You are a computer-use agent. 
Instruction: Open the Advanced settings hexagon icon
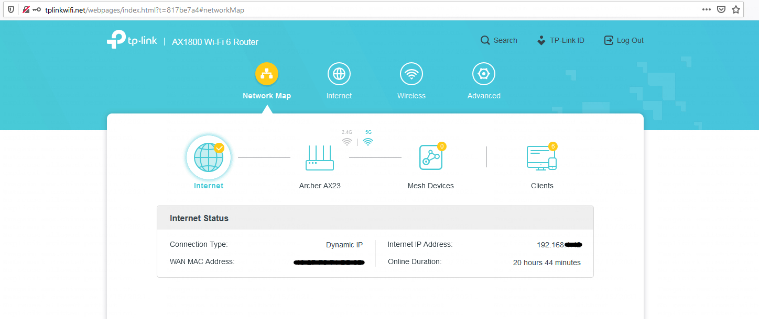click(x=484, y=74)
